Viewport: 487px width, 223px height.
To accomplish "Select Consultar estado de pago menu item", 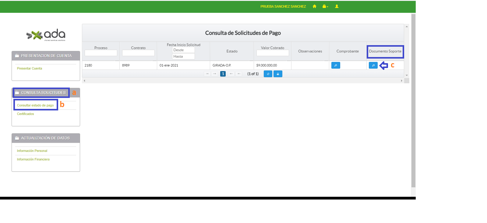I will click(35, 106).
